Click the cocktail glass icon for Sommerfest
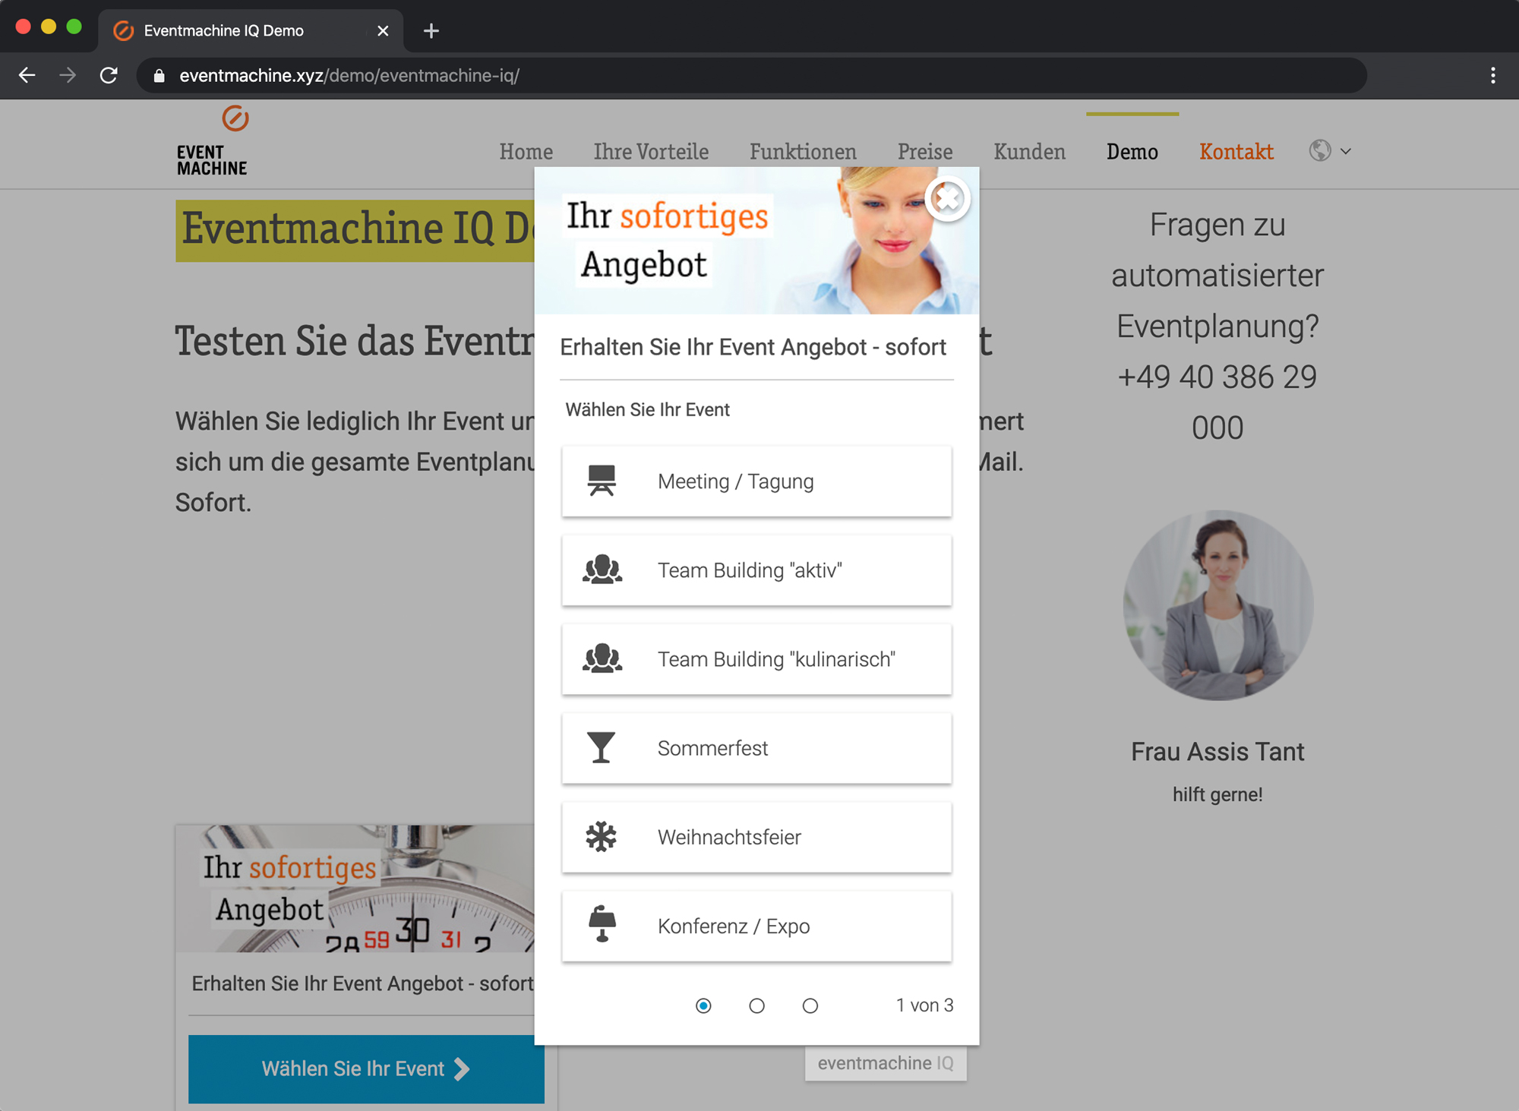 click(x=602, y=747)
